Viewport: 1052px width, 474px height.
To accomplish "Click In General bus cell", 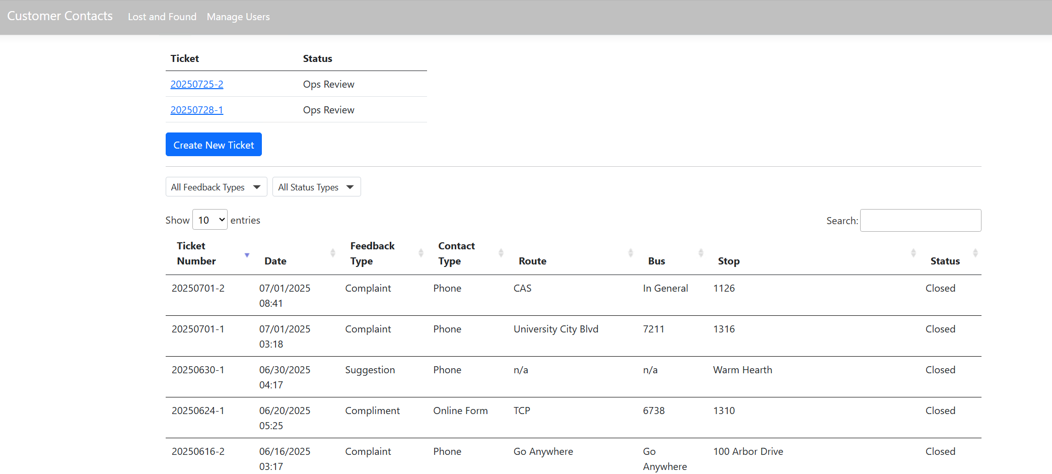I will (x=665, y=288).
